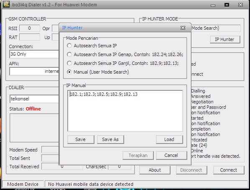Cancel the IP Hunter dialog
250x190 pixels.
point(171,155)
